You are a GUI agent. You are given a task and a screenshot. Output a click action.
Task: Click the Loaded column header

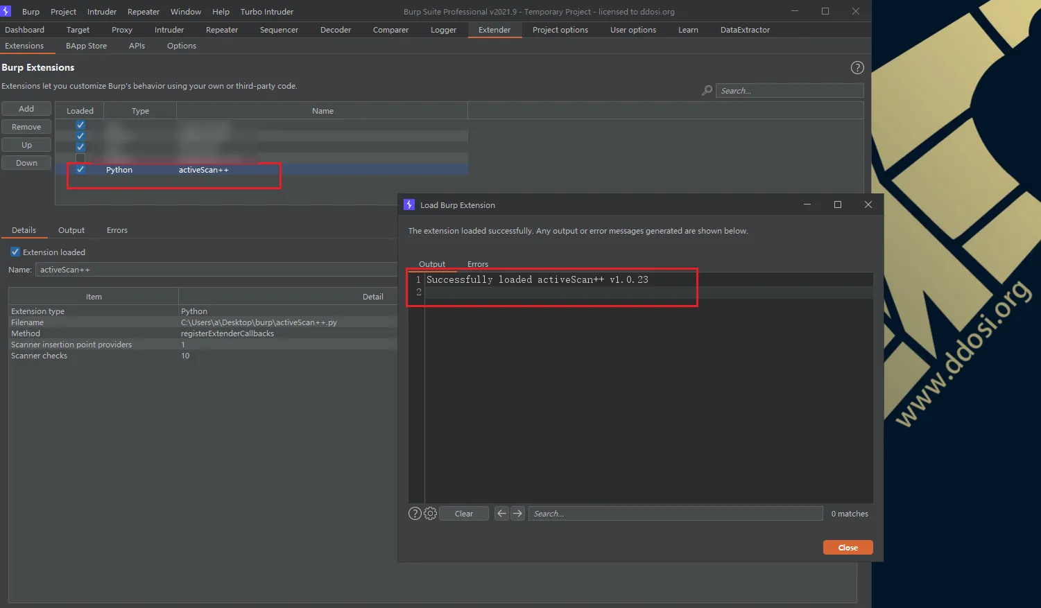tap(80, 111)
